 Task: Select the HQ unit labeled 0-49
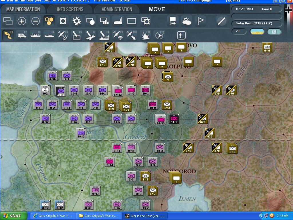[81, 133]
